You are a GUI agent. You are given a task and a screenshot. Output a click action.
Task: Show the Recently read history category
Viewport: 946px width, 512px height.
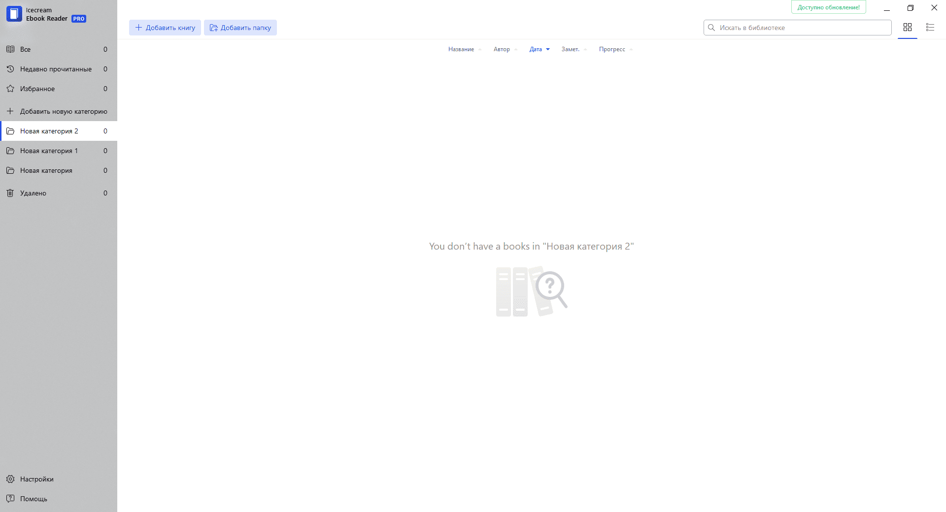tap(10, 69)
